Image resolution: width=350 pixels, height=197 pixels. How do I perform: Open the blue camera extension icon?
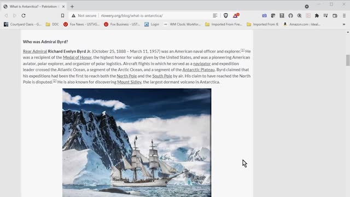(x=264, y=16)
